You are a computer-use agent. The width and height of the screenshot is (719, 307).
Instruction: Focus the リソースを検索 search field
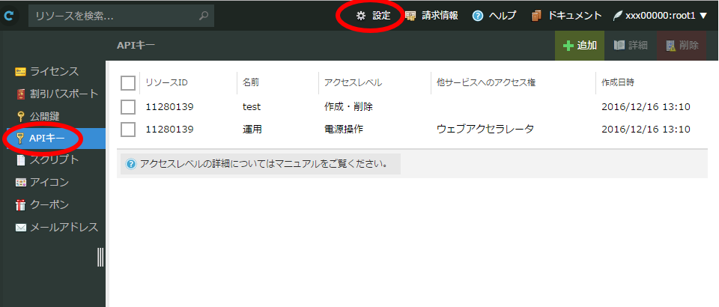tap(121, 16)
